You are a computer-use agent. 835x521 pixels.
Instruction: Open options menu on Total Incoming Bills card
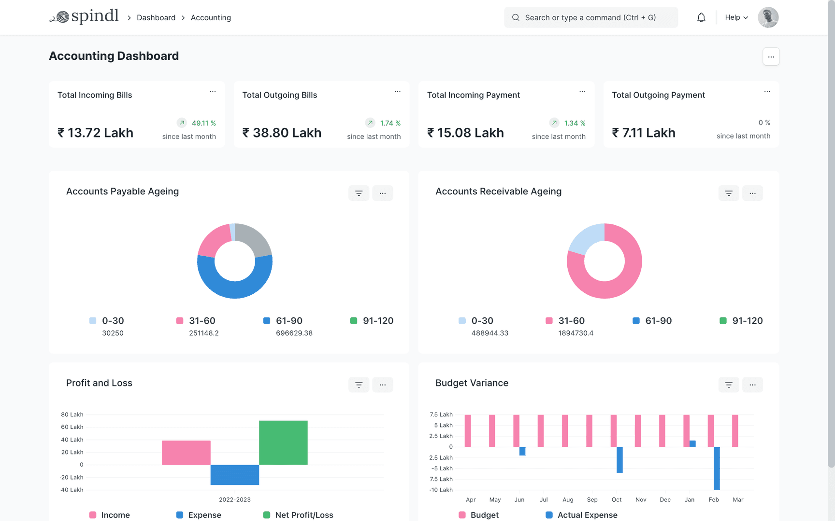coord(213,91)
